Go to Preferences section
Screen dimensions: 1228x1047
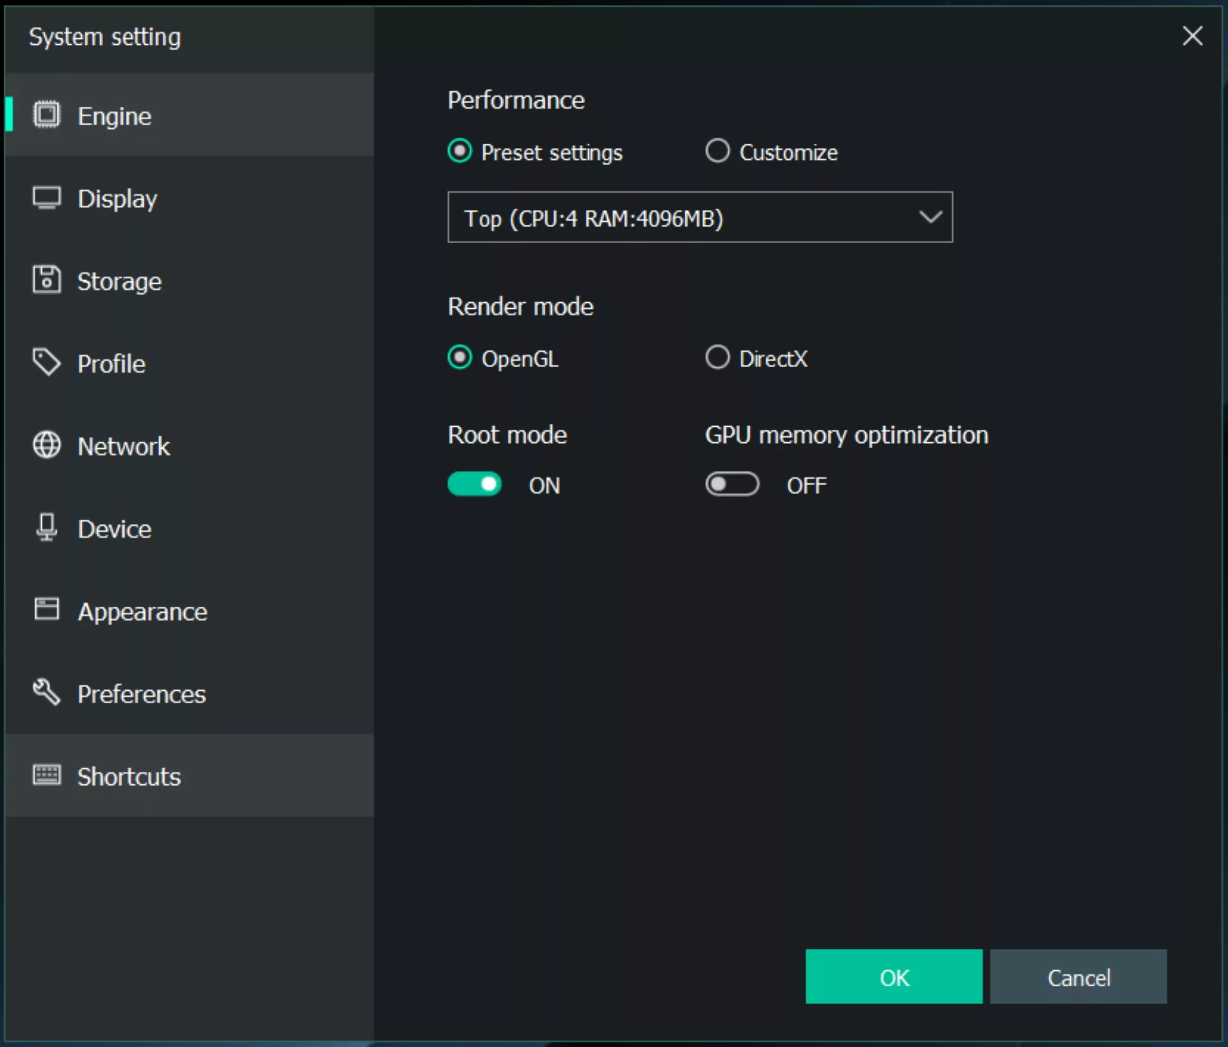(189, 693)
